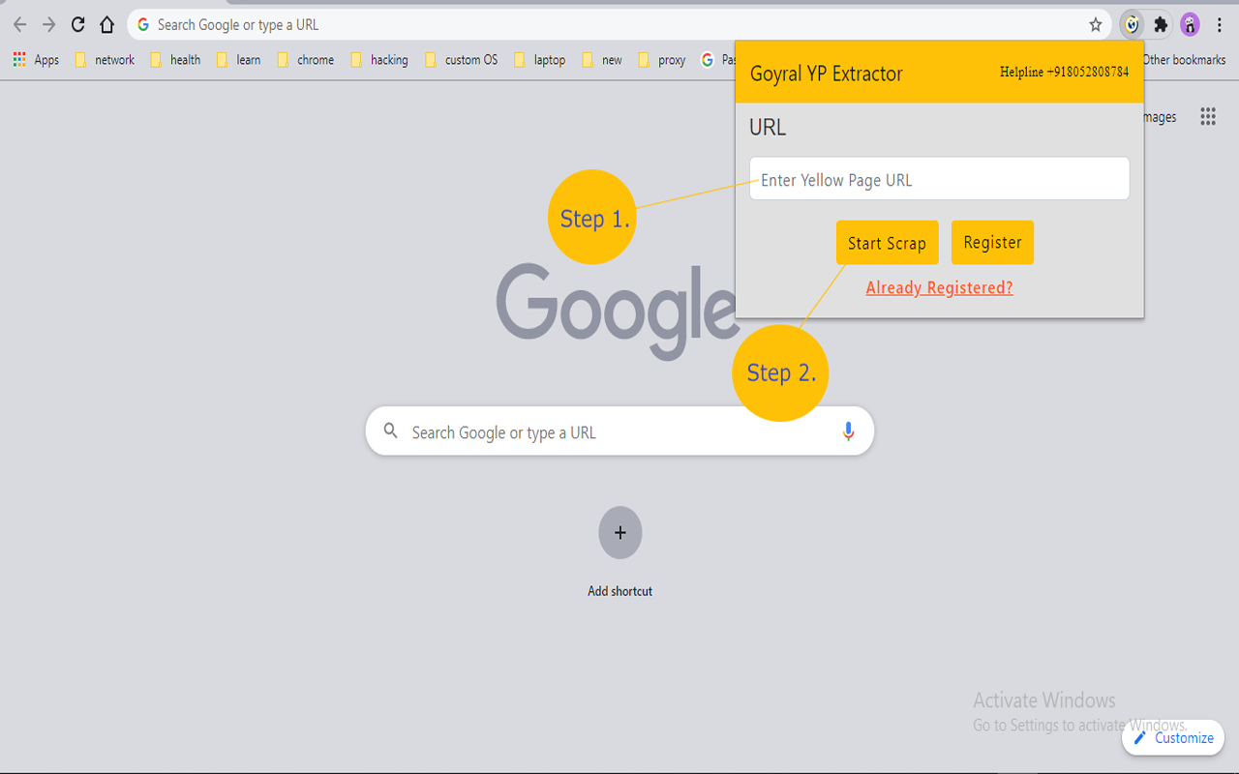Bookmark this page with the star icon
1239x774 pixels.
[1096, 25]
